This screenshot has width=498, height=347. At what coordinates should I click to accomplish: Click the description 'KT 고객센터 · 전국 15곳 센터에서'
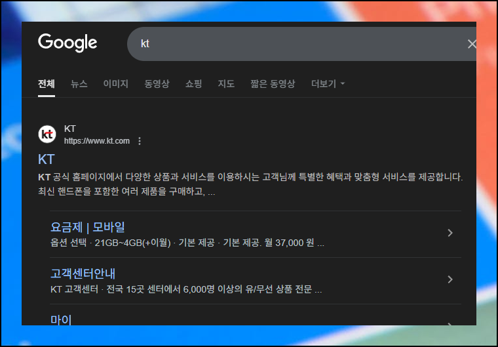[186, 289]
